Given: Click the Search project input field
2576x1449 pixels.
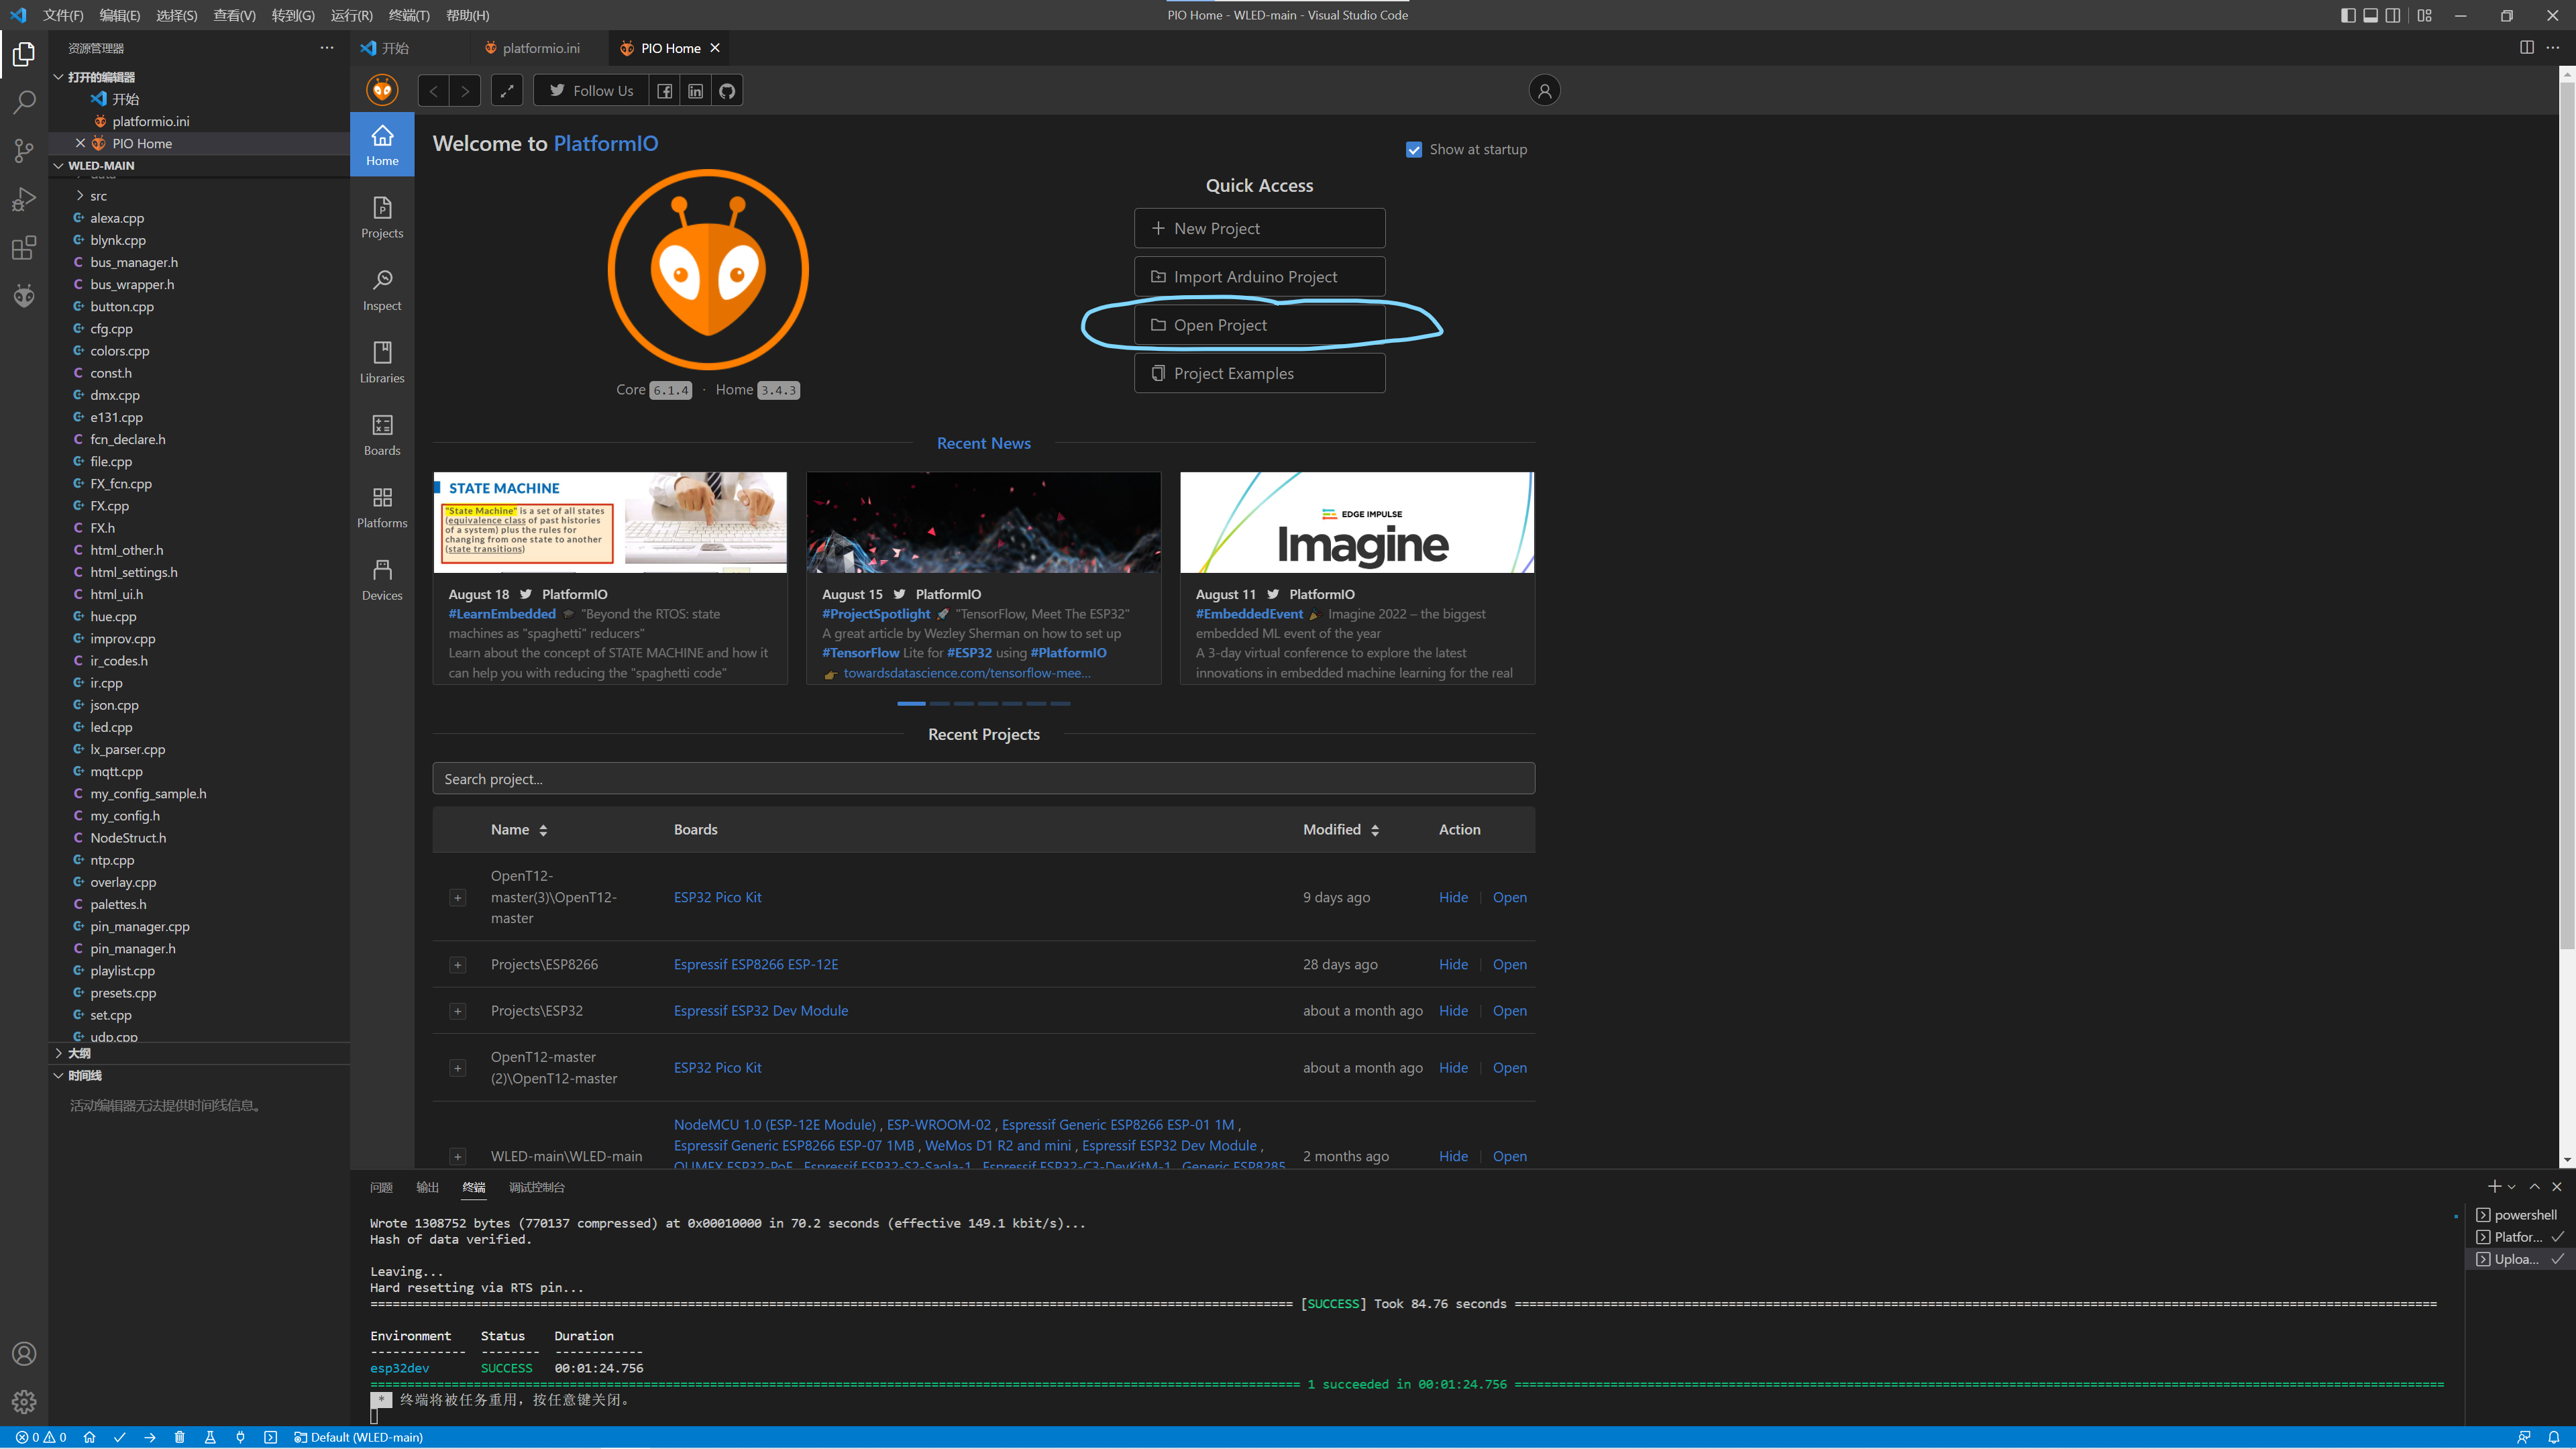Looking at the screenshot, I should tap(983, 779).
